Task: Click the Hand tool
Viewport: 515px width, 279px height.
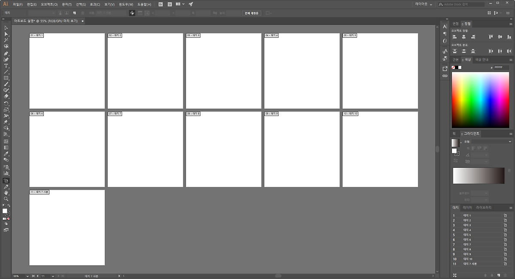Action: pos(6,193)
